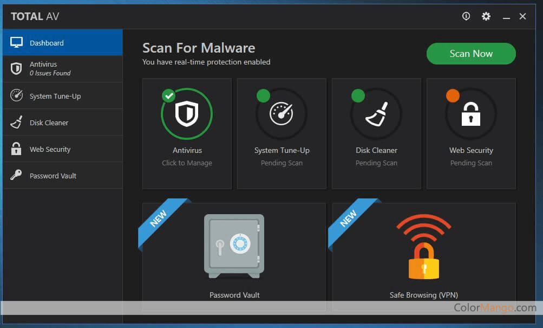Open the Antivirus shield tile
The height and width of the screenshot is (328, 543).
pyautogui.click(x=187, y=113)
